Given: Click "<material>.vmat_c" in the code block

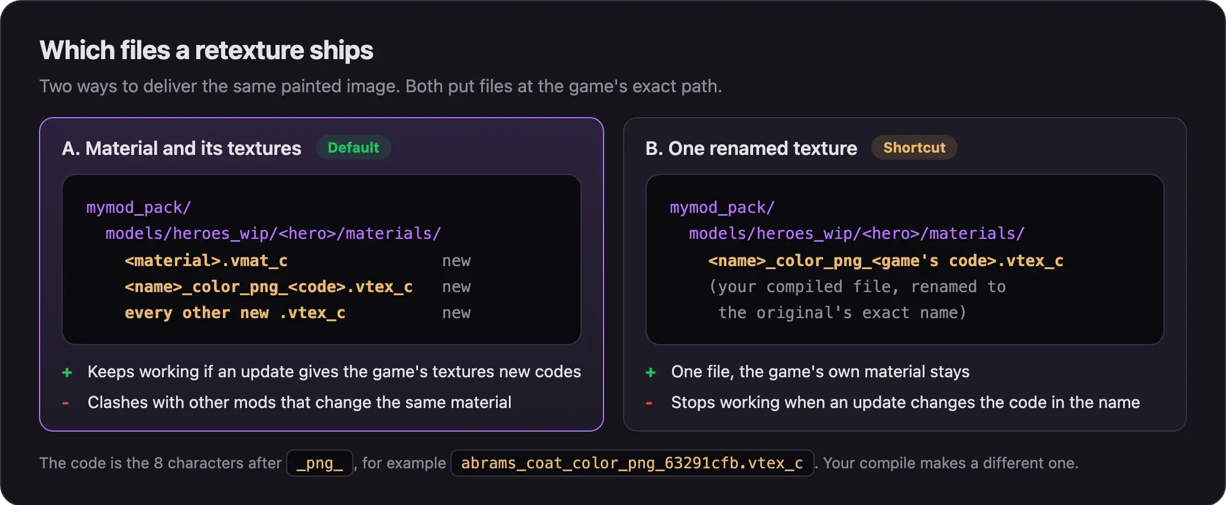Looking at the screenshot, I should pyautogui.click(x=206, y=261).
